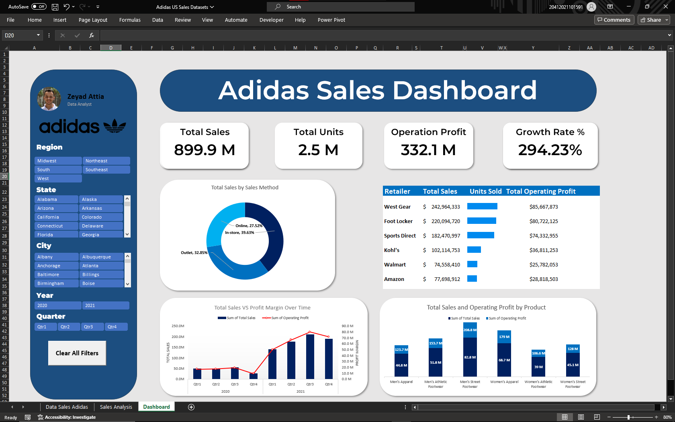This screenshot has width=675, height=422.
Task: Click the Save icon in title bar
Action: click(x=55, y=7)
